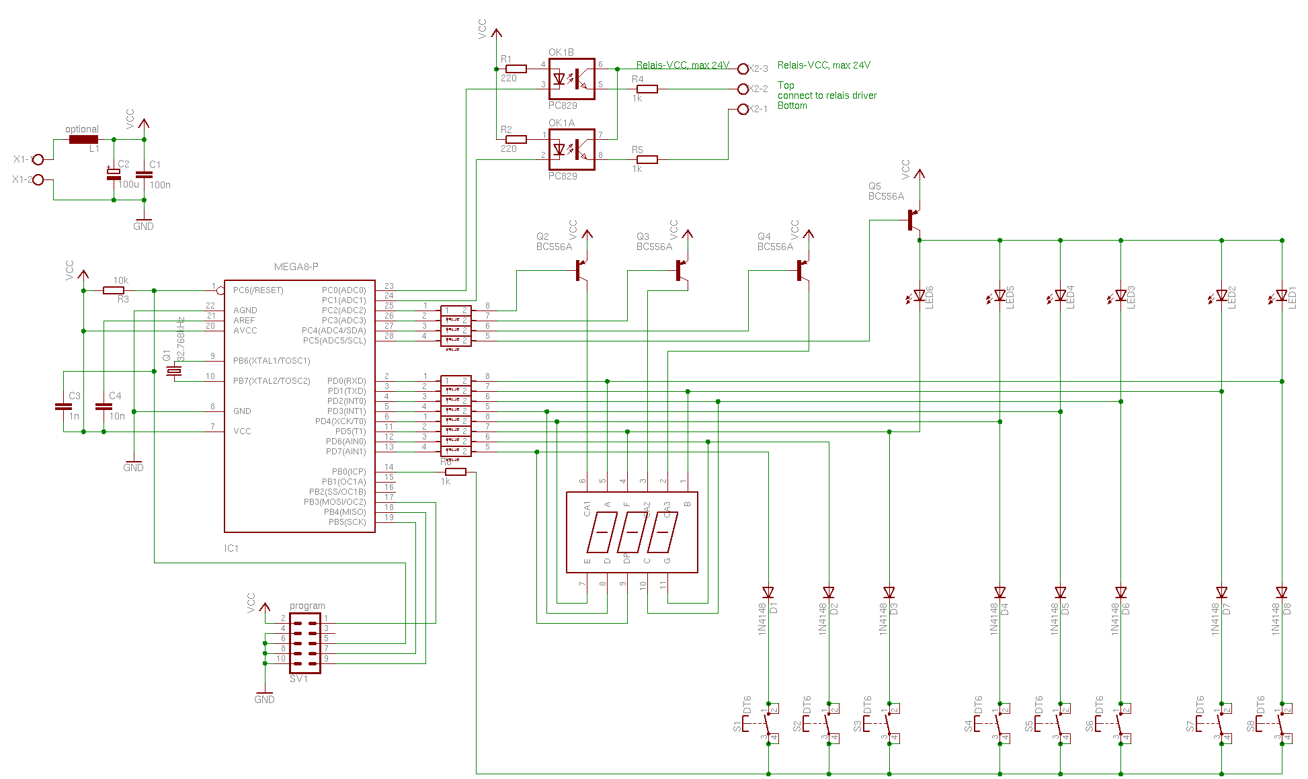Click the S4 pushbutton switch
Viewport: 1308px width, 779px height.
[997, 723]
